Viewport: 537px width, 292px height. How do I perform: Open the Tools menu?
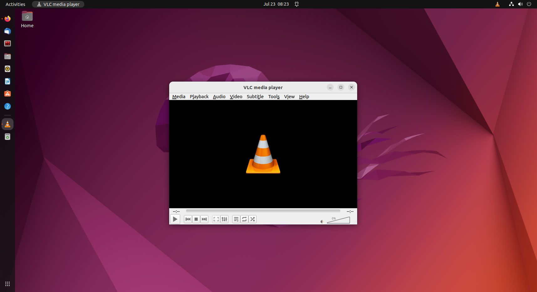point(274,97)
